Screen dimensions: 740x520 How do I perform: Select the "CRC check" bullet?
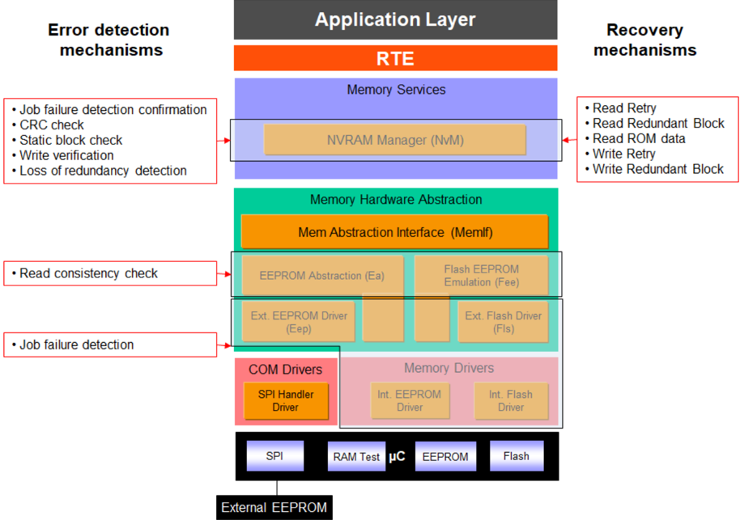pos(48,125)
